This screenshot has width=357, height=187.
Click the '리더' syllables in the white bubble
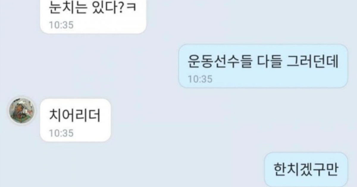click(x=88, y=116)
